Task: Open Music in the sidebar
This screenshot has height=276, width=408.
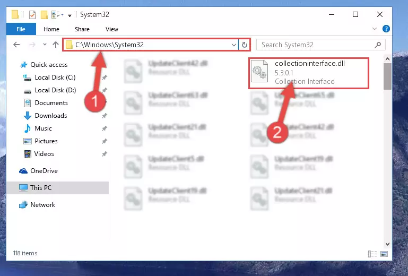Action: tap(43, 128)
